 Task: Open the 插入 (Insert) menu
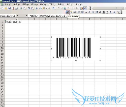pos(34,4)
